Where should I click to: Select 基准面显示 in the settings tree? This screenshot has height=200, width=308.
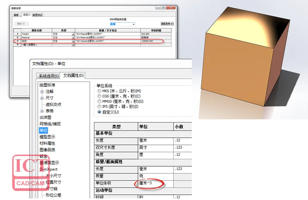point(49,163)
